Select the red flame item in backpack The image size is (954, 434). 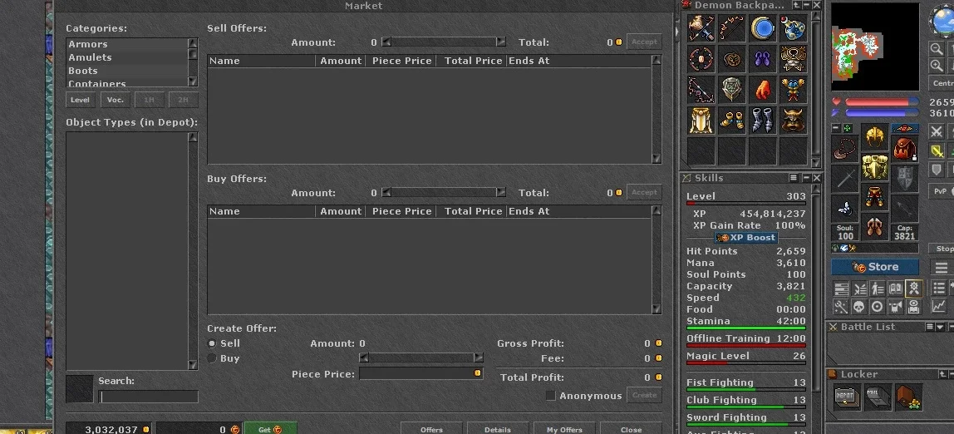point(762,90)
